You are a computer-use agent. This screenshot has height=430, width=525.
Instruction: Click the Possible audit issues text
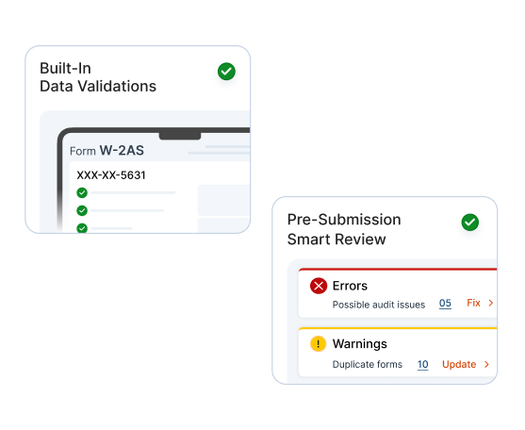coord(379,305)
